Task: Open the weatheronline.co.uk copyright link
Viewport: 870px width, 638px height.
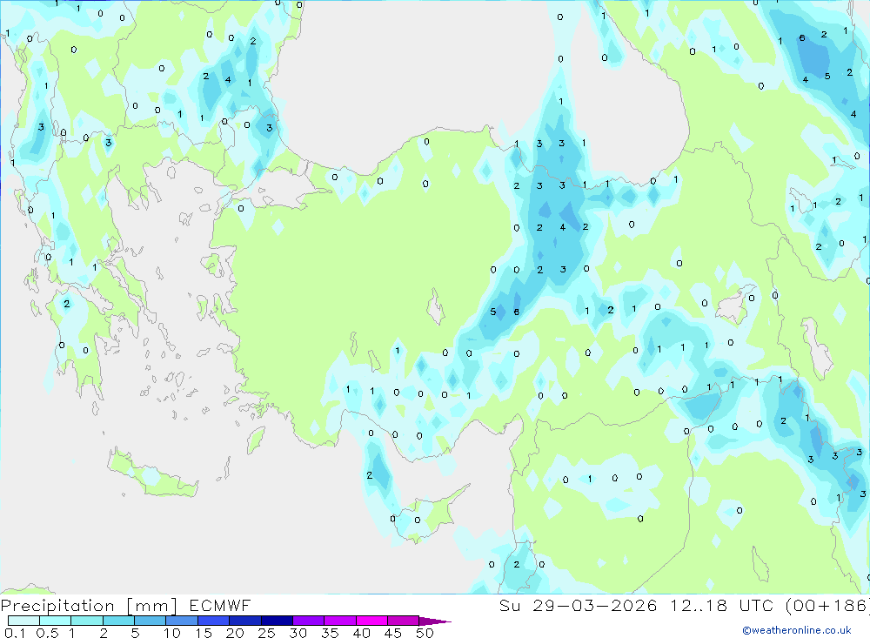Action: 797,630
